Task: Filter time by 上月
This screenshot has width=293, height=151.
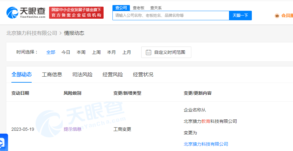Action: click(127, 52)
